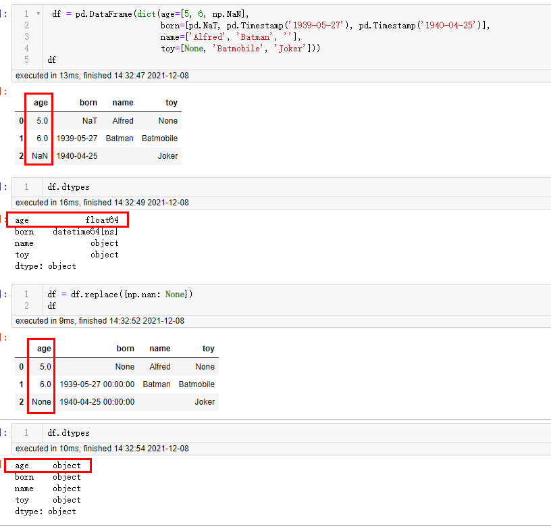551x527 pixels.
Task: Select the 'age float64' dtype line
Action: 67,220
